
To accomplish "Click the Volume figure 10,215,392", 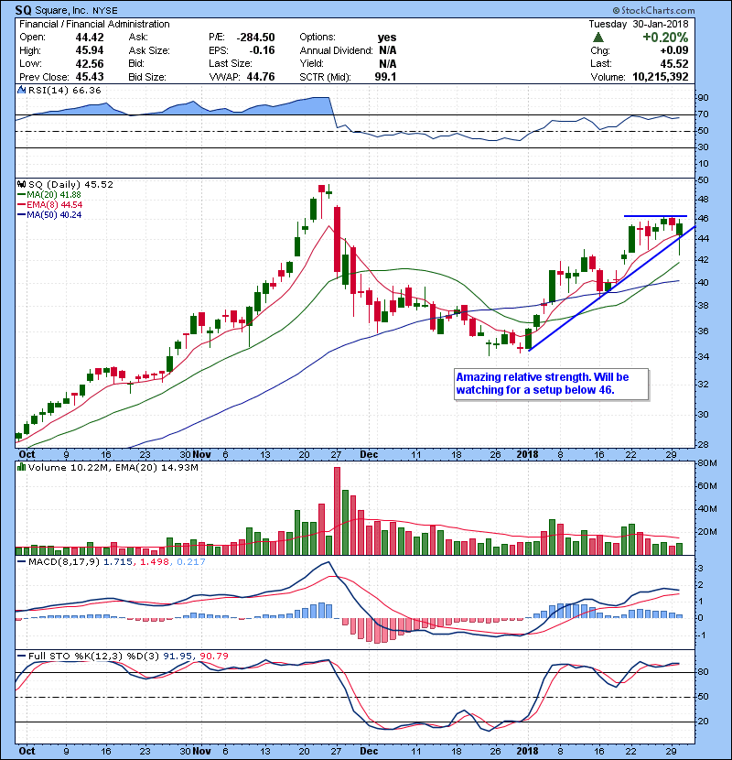I will coord(661,77).
